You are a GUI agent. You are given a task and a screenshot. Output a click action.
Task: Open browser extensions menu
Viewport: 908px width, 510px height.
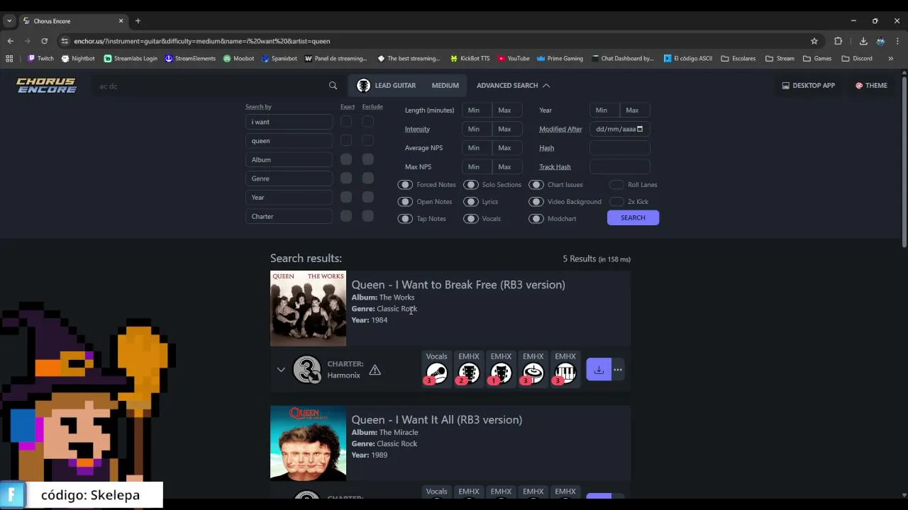(838, 41)
